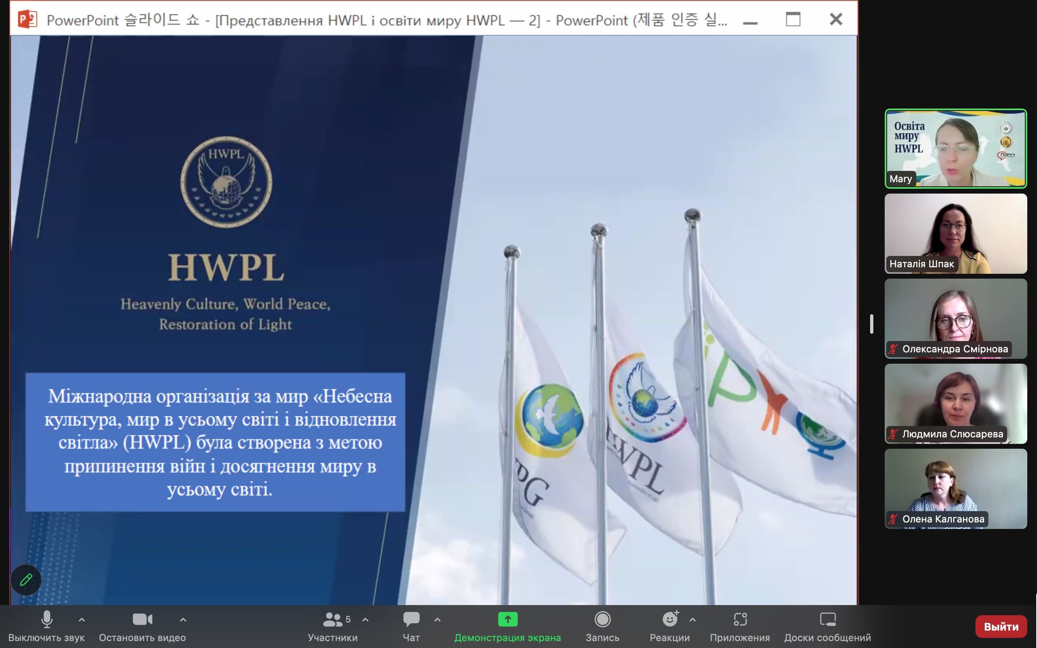The image size is (1037, 648).
Task: Open the Участники participants panel
Action: pos(333,626)
